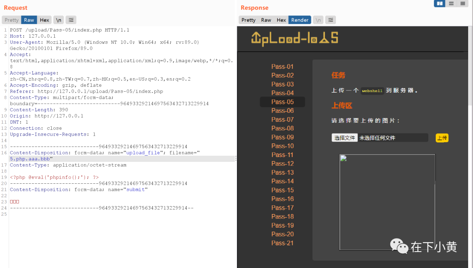This screenshot has width=473, height=268.
Task: Switch Response view to Raw tab
Action: (266, 20)
